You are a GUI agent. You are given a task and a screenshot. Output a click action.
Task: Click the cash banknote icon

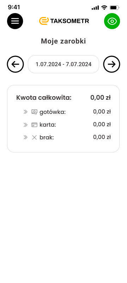[34, 112]
